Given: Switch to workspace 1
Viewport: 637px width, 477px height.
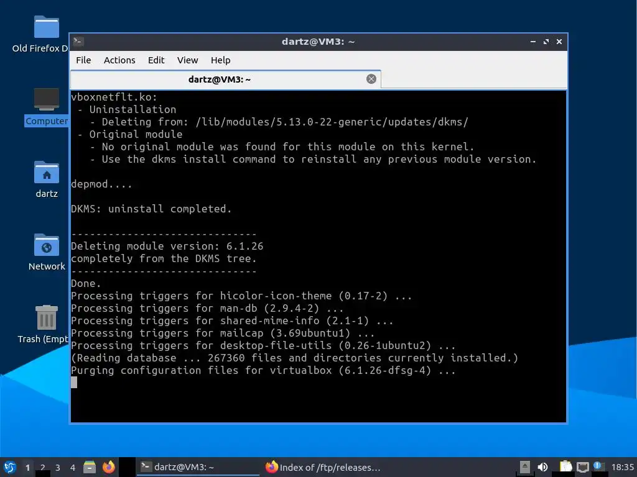Looking at the screenshot, I should pyautogui.click(x=27, y=468).
